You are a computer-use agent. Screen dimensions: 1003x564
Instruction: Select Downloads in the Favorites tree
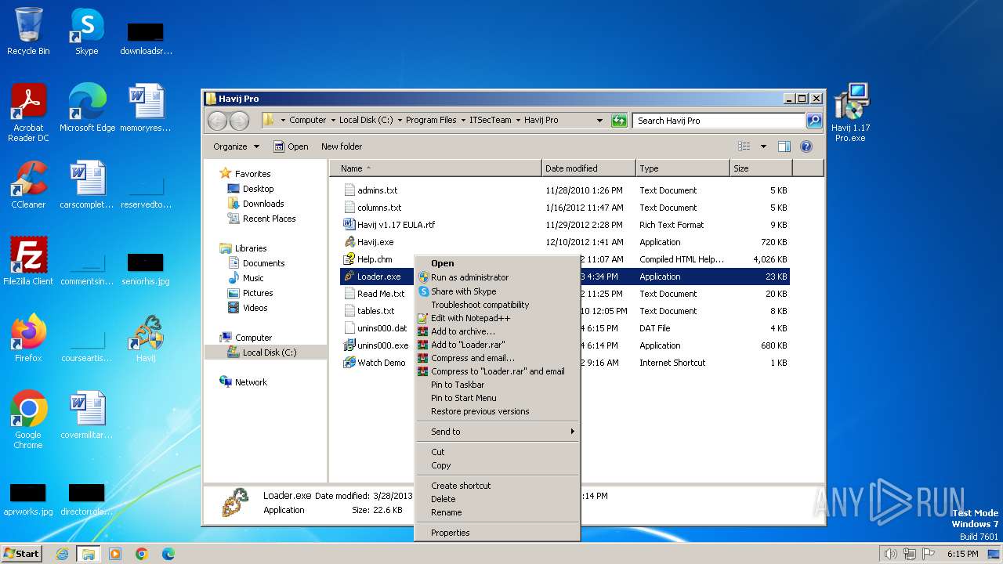click(x=263, y=204)
